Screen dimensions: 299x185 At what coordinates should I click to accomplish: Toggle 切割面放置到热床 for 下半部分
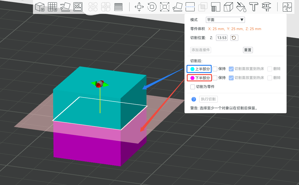pos(231,78)
